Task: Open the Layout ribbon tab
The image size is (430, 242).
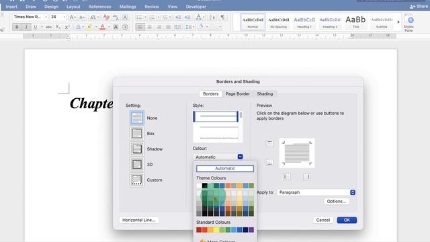Action: click(x=73, y=7)
